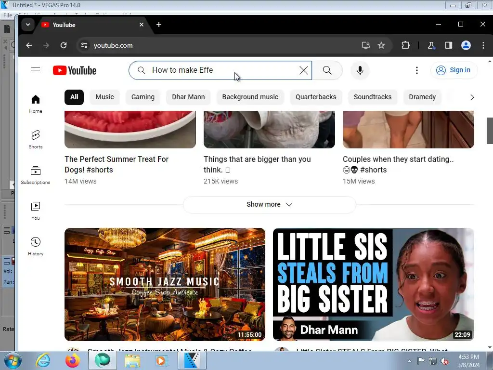Screen dimensions: 493x370
Task: Click Sign in button
Action: [x=454, y=70]
